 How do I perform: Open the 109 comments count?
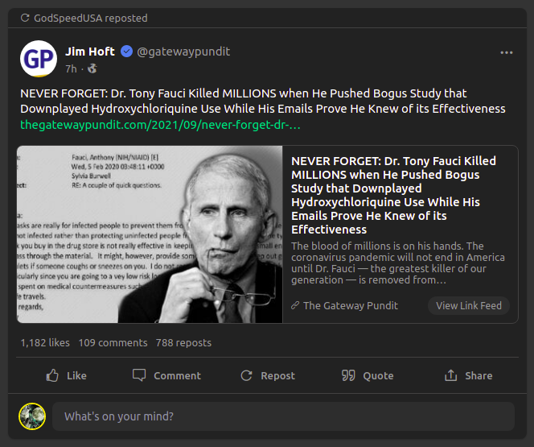point(113,342)
